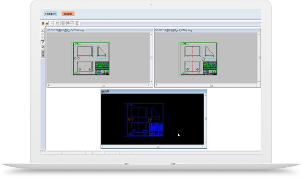Click the top icon in left vertical toolbar

tap(43, 30)
